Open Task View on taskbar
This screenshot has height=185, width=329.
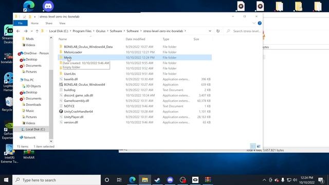click(x=119, y=180)
